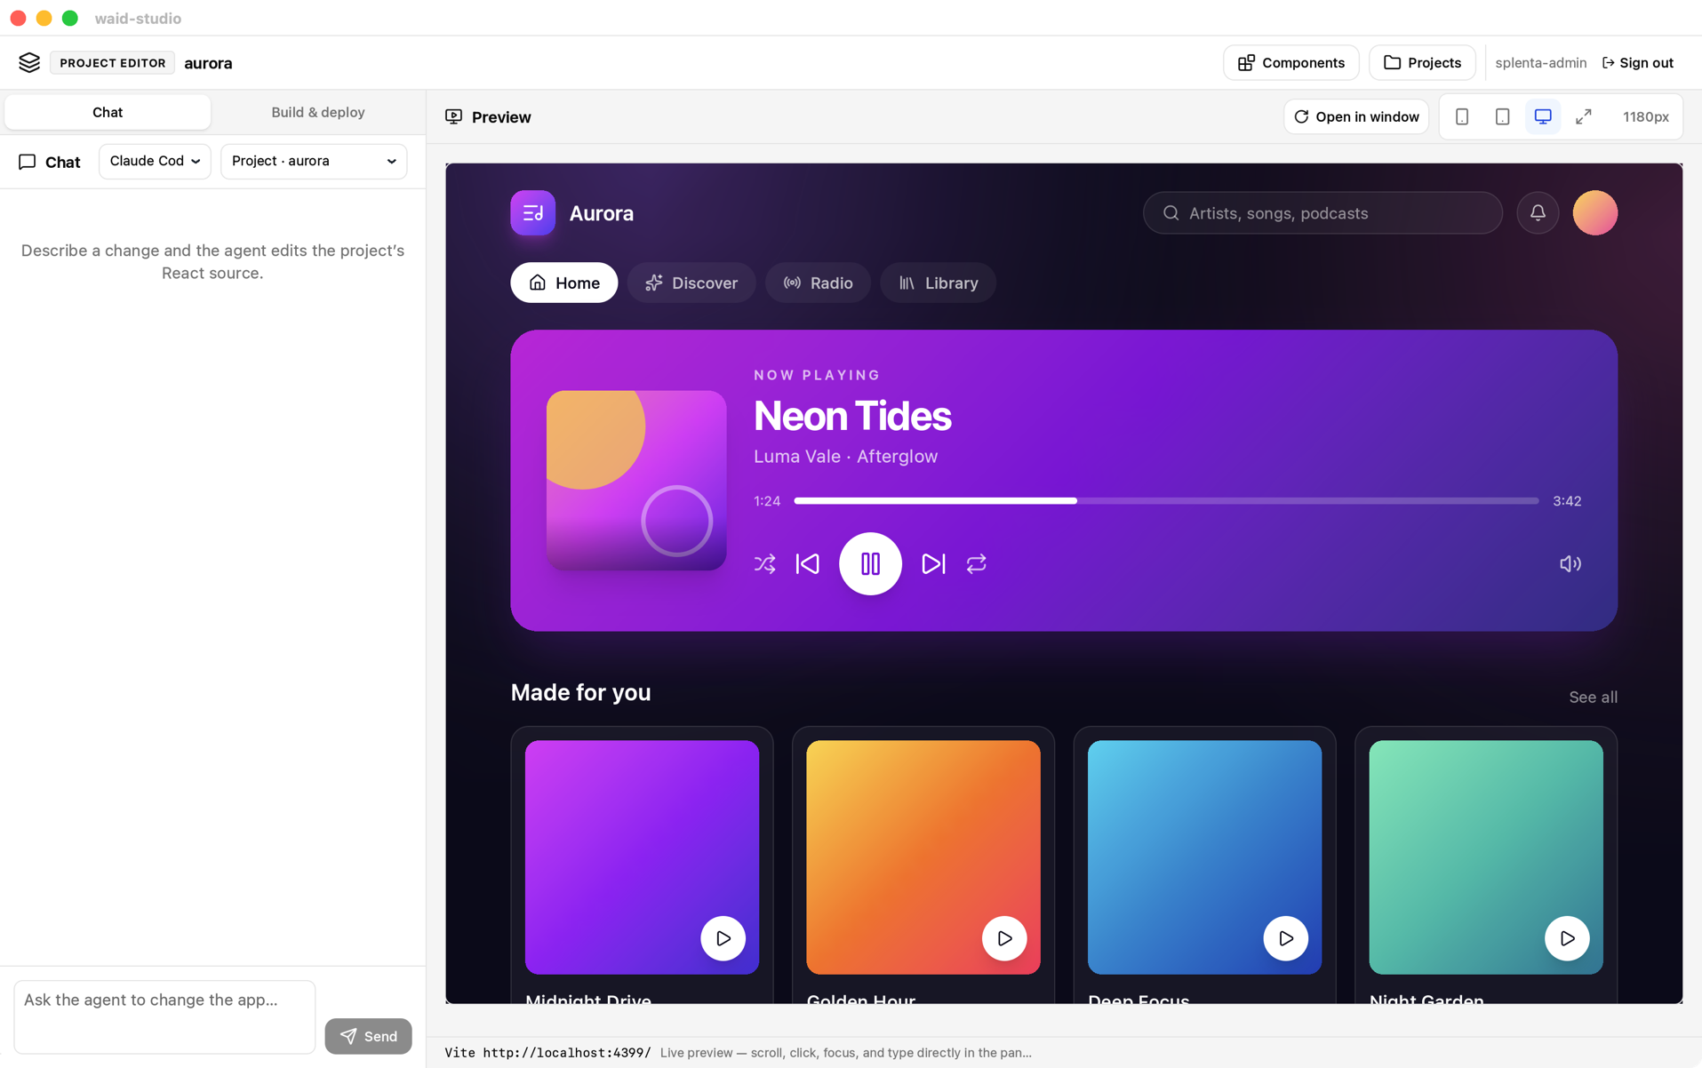This screenshot has width=1702, height=1068.
Task: Focus the Ask the agent text box
Action: coord(164,1016)
